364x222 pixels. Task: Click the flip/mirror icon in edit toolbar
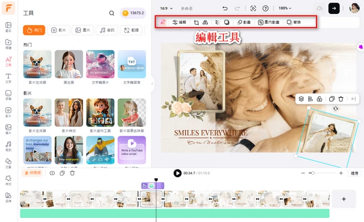point(205,22)
